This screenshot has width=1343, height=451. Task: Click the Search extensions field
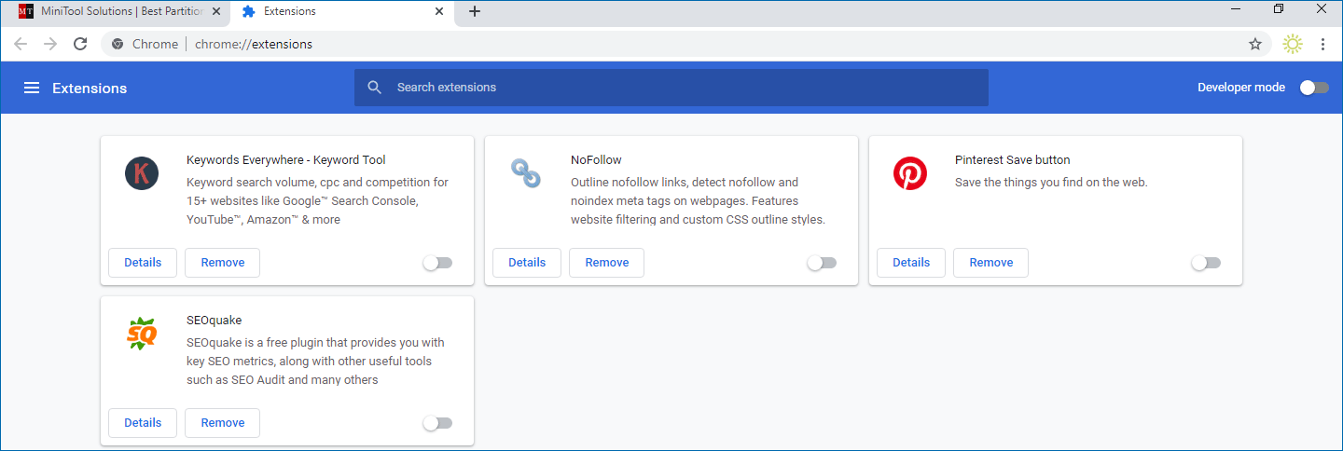[x=671, y=88]
